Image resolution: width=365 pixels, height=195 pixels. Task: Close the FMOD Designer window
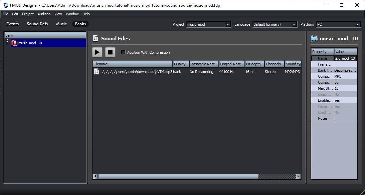pyautogui.click(x=357, y=5)
